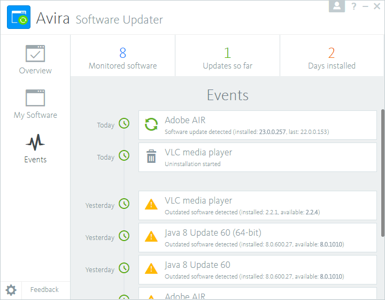The image size is (385, 300).
Task: Click the clock icon beside the Adobe AIR Today event
Action: (124, 123)
